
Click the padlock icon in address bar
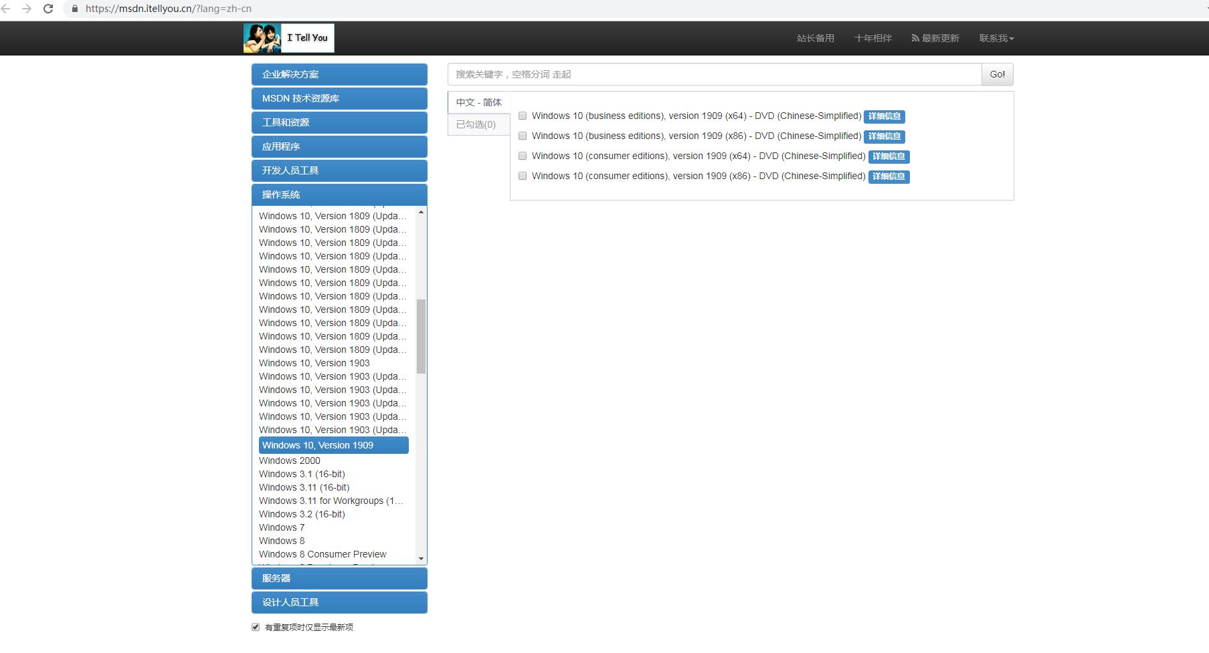pos(74,9)
